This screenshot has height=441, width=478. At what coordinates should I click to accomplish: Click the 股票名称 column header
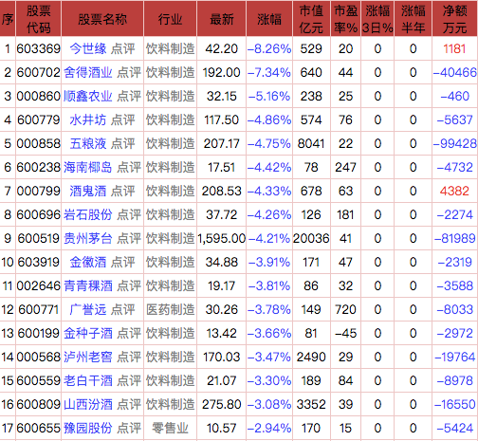click(102, 19)
